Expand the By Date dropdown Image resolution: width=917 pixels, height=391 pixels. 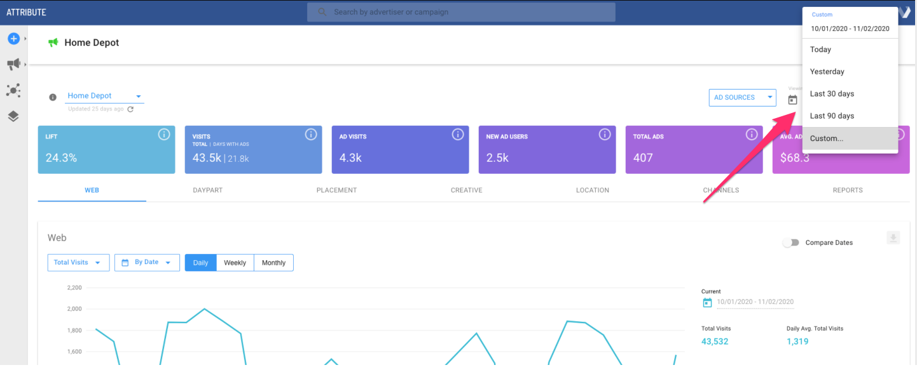point(147,262)
